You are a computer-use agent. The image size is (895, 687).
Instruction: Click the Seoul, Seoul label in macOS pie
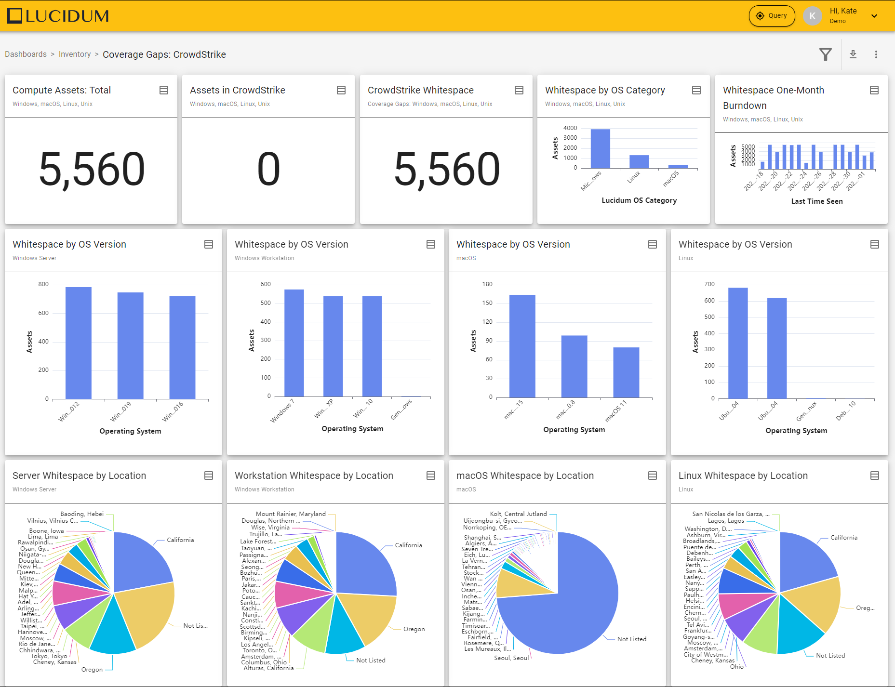[511, 658]
